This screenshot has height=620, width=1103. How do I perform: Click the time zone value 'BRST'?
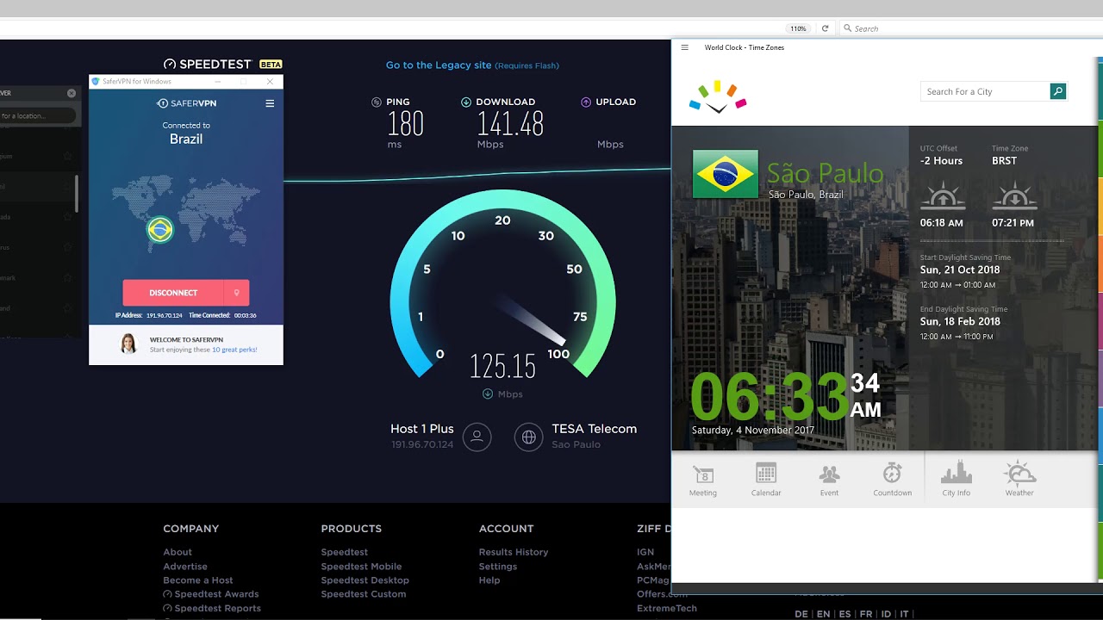pos(1005,161)
